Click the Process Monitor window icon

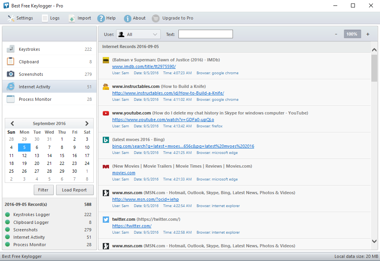[x=11, y=99]
